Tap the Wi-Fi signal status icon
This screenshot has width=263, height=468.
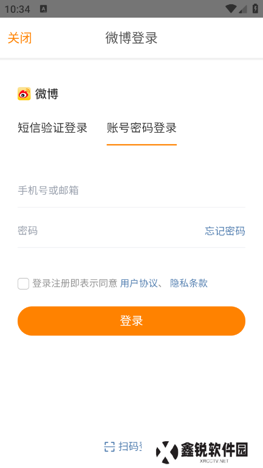(x=231, y=9)
